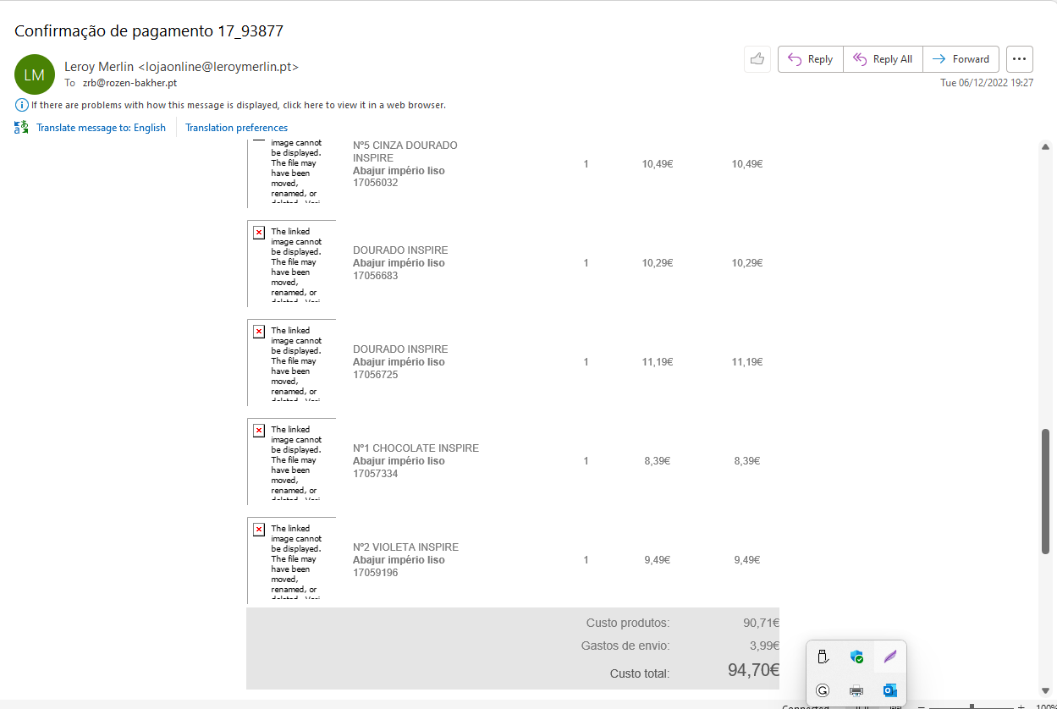Select product code 17057334
1057x709 pixels.
pyautogui.click(x=375, y=474)
